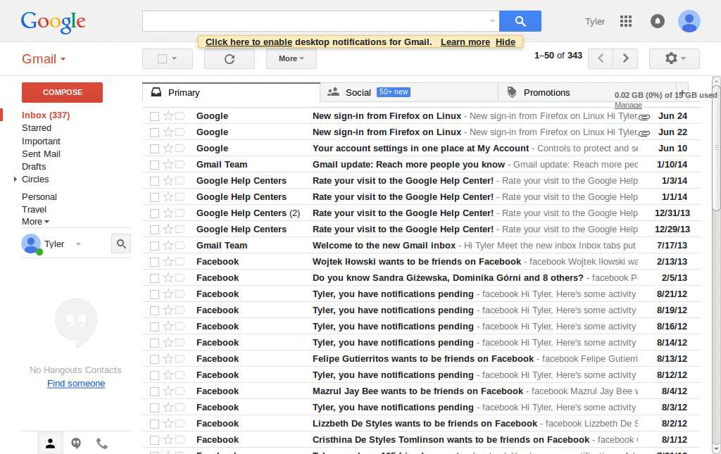Click Tyler's chat avatar in sidebar
The height and width of the screenshot is (454, 721).
pyautogui.click(x=31, y=244)
